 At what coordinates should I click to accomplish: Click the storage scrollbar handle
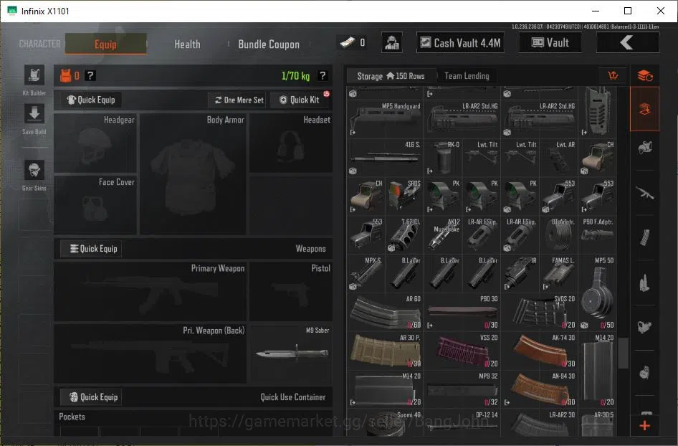623,353
